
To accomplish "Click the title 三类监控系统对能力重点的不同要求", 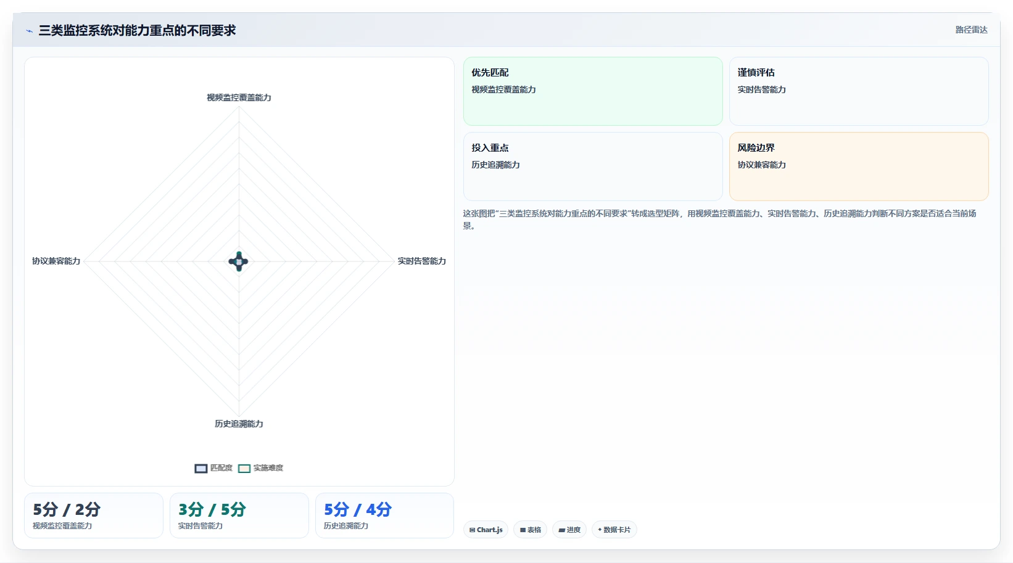I will [x=137, y=30].
